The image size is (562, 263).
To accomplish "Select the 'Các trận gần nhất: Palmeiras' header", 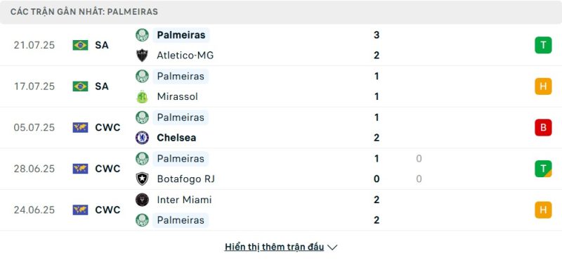I will (x=84, y=12).
